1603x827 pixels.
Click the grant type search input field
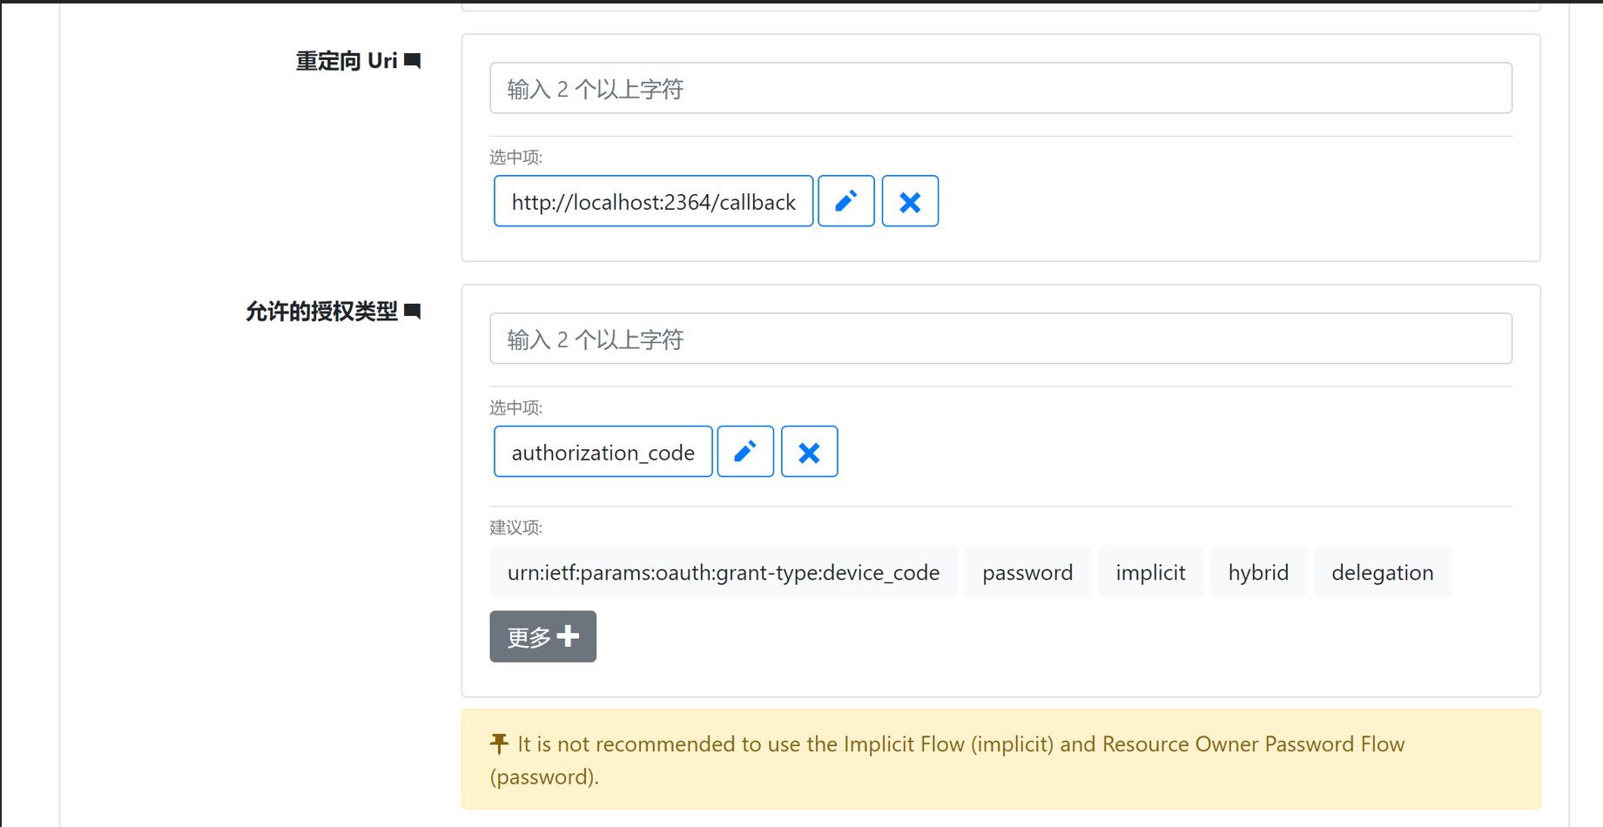1000,339
